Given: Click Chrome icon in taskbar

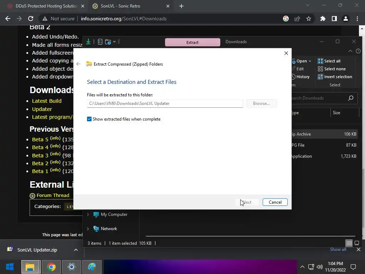Looking at the screenshot, I should click(x=51, y=267).
